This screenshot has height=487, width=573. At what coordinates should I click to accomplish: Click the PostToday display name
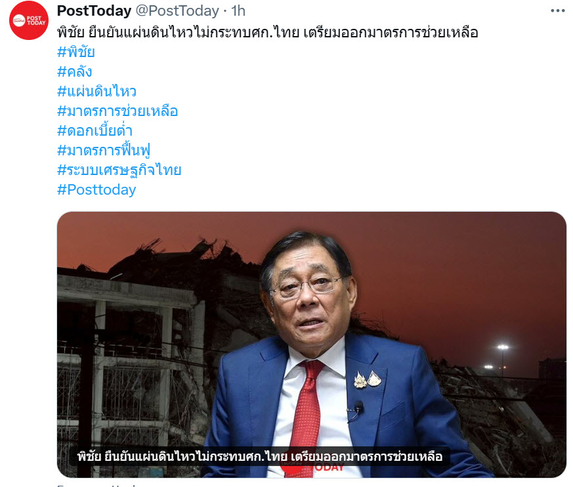click(94, 11)
